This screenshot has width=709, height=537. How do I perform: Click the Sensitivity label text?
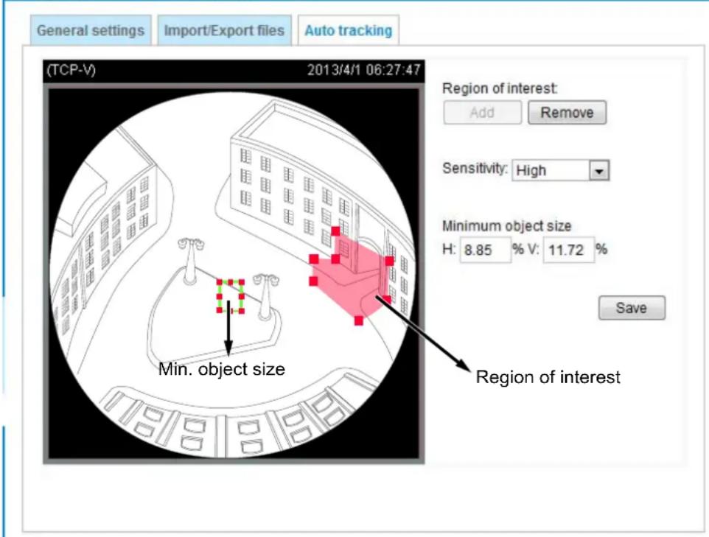475,168
